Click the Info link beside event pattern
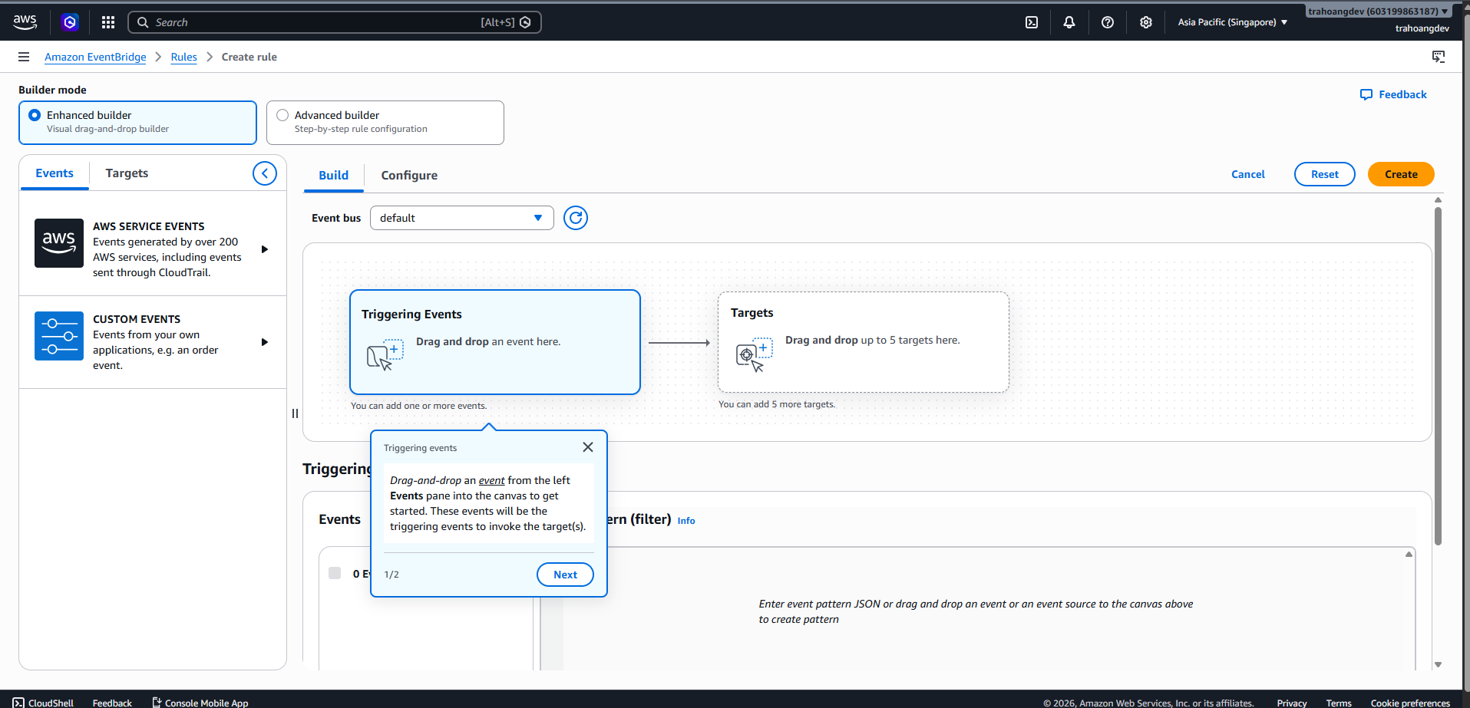The height and width of the screenshot is (708, 1470). (x=686, y=521)
